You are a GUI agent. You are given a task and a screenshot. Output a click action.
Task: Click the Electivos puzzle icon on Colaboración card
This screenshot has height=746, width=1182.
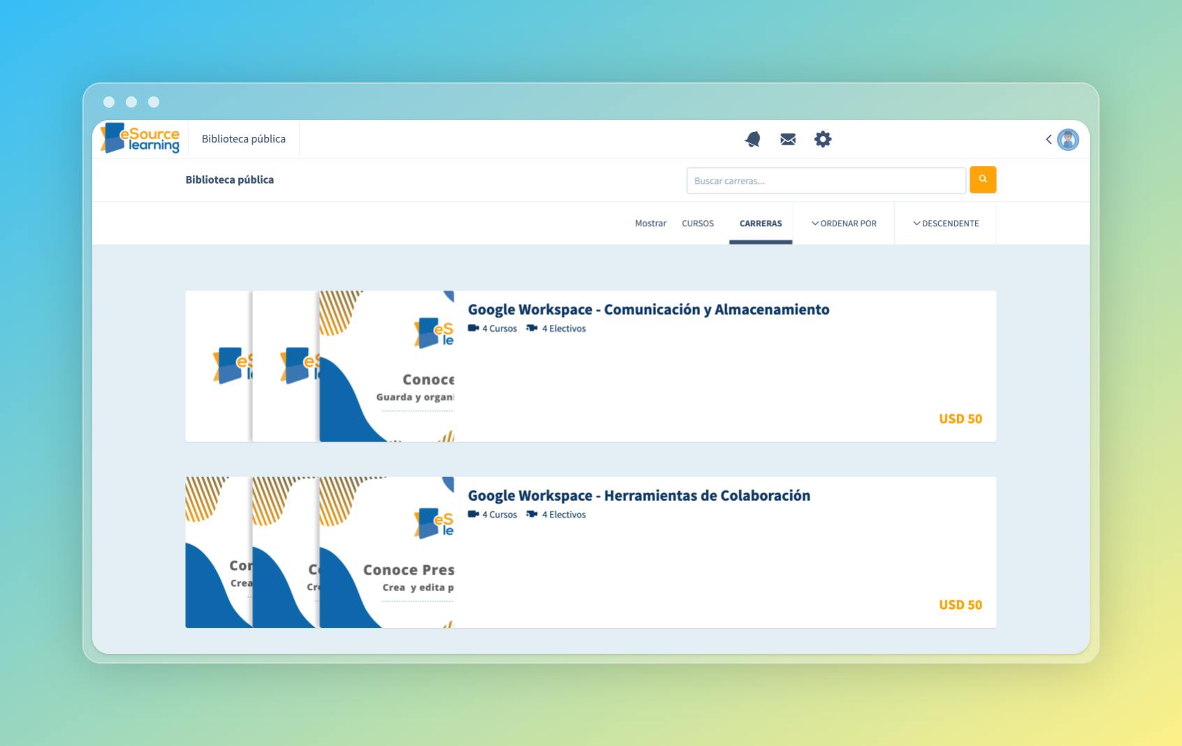click(531, 514)
